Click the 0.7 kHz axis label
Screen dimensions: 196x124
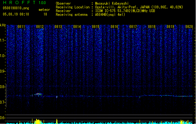pos(3,102)
